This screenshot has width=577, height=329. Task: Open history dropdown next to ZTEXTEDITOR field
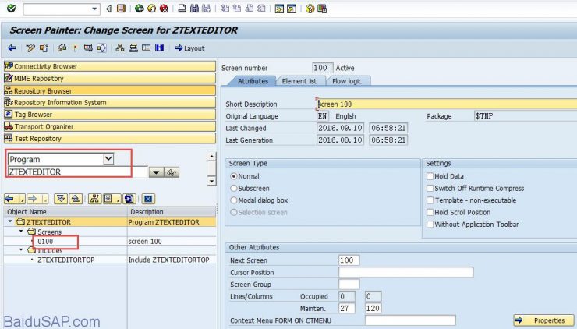tap(156, 172)
